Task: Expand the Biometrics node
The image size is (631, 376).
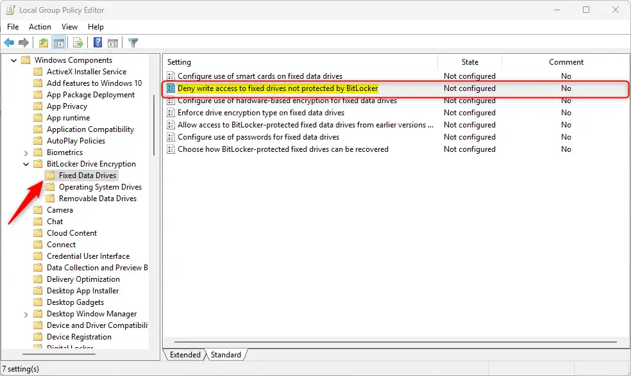Action: pos(26,153)
